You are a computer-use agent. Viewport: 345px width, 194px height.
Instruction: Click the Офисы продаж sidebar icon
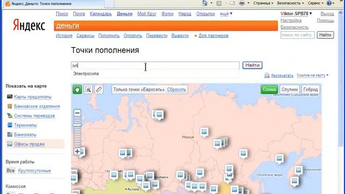10,144
